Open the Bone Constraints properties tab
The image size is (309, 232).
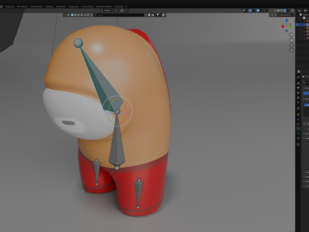298,138
